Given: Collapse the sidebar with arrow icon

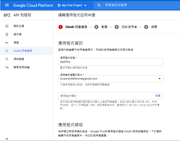Looking at the screenshot, I should pyautogui.click(x=7, y=139).
